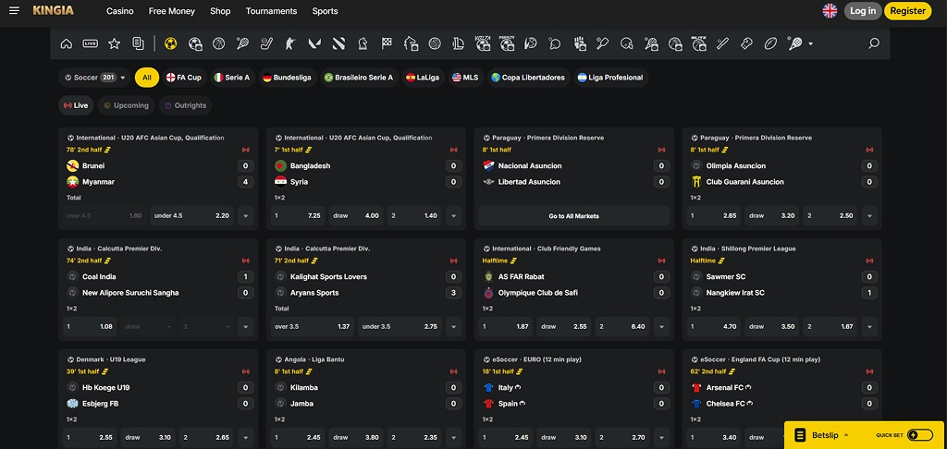The image size is (947, 449).
Task: Select the ice hockey sport icon
Action: pos(266,43)
